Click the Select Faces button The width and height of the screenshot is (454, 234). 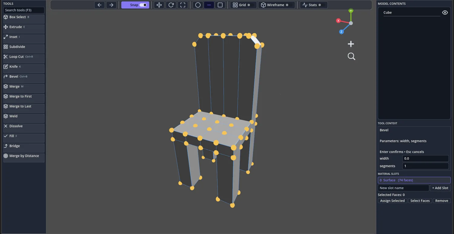420,201
